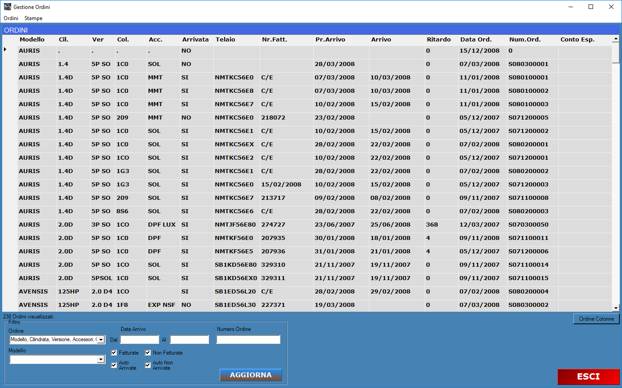Focus the Dal date input field
The image size is (622, 388).
(139, 340)
